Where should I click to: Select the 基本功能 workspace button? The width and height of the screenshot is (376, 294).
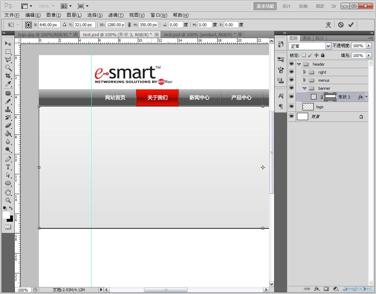265,6
